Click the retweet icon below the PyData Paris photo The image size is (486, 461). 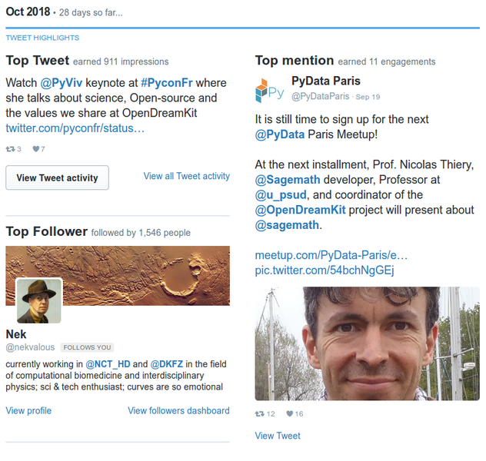259,413
